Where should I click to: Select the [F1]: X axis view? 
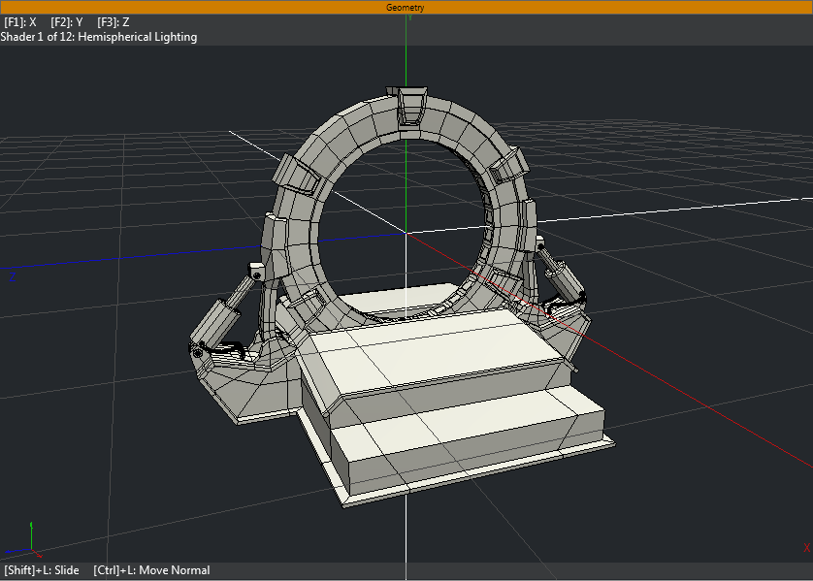pos(20,22)
